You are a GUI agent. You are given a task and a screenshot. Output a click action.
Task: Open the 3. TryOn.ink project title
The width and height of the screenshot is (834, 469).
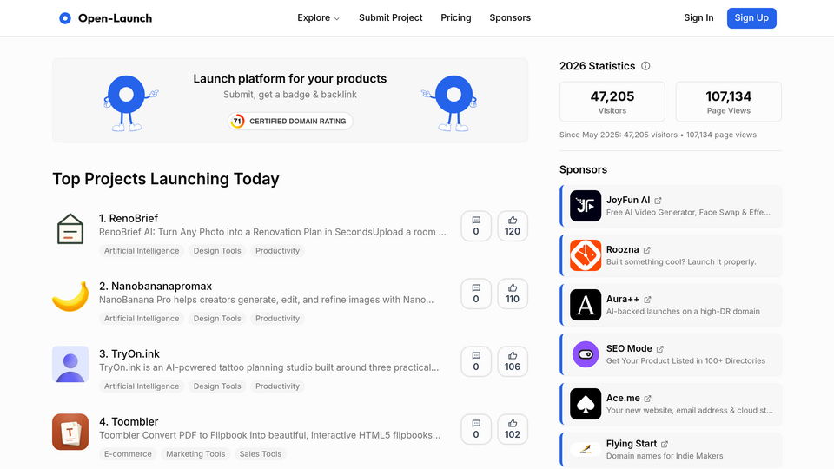tap(129, 353)
